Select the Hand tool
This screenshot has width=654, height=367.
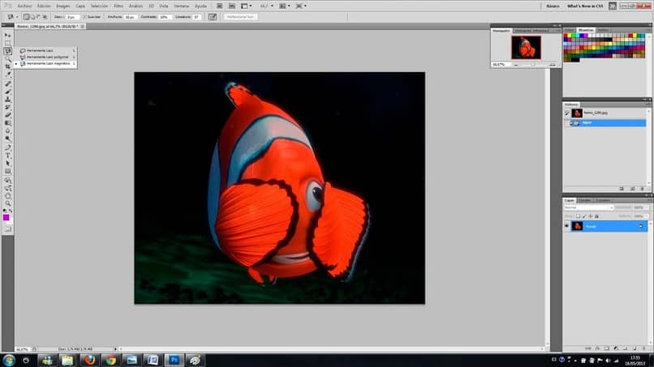click(x=8, y=196)
